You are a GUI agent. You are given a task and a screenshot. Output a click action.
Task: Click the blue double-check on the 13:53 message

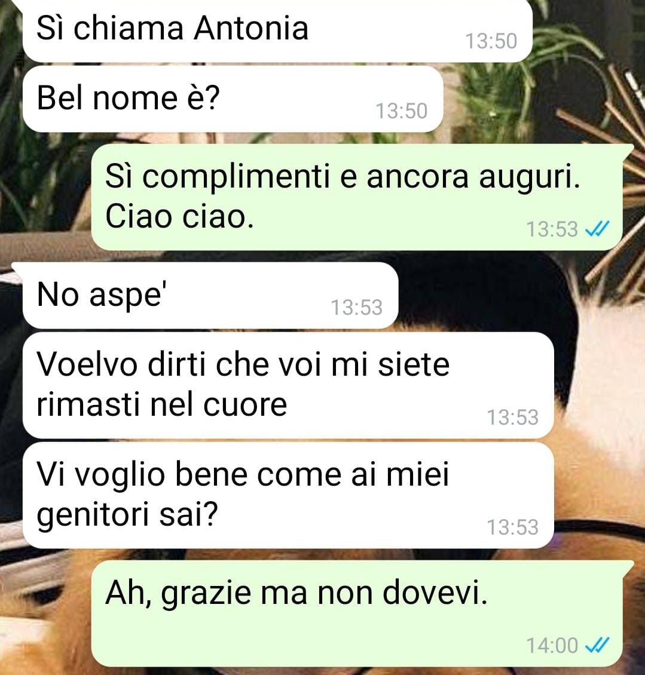coord(597,229)
